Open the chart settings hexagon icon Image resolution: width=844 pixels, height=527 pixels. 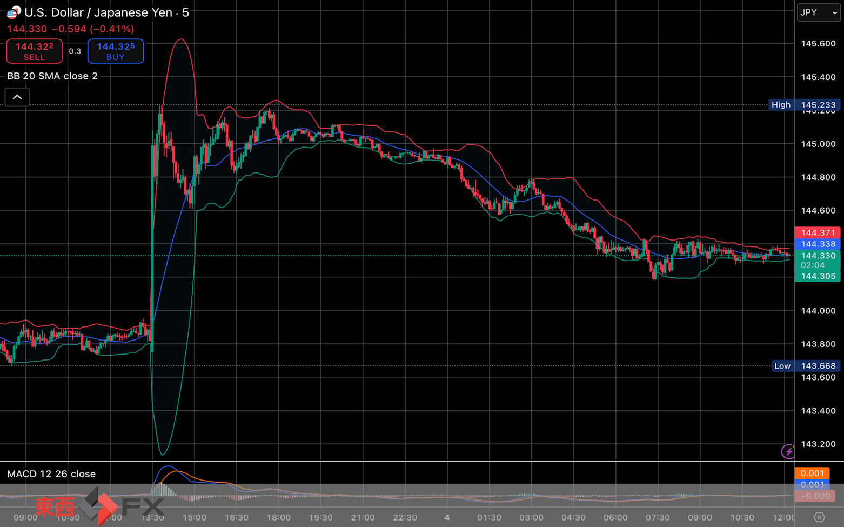pos(819,517)
